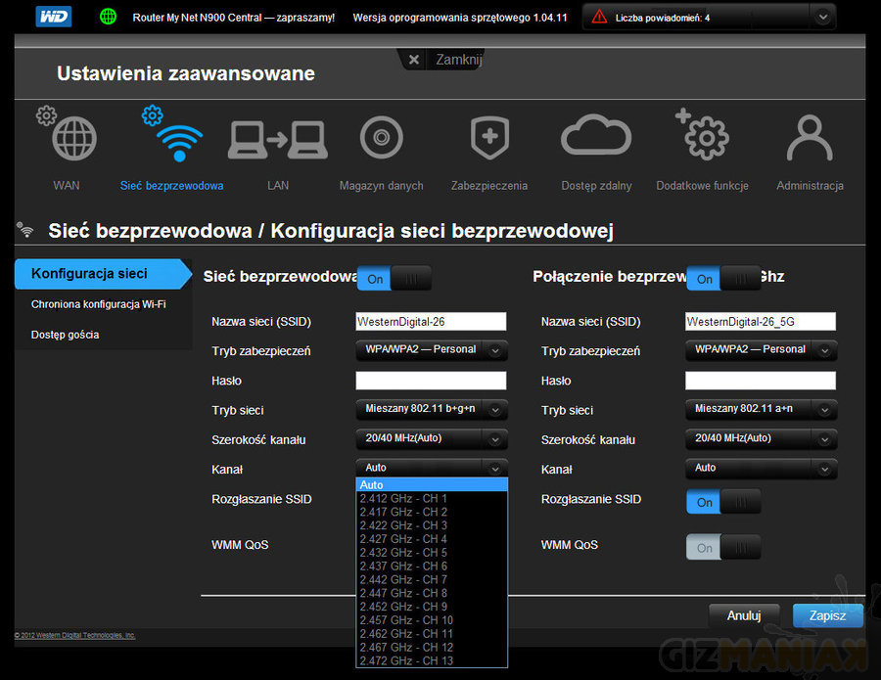Image resolution: width=881 pixels, height=680 pixels.
Task: Open the Mieszany 802.11 a+n network mode dropdown
Action: (761, 410)
